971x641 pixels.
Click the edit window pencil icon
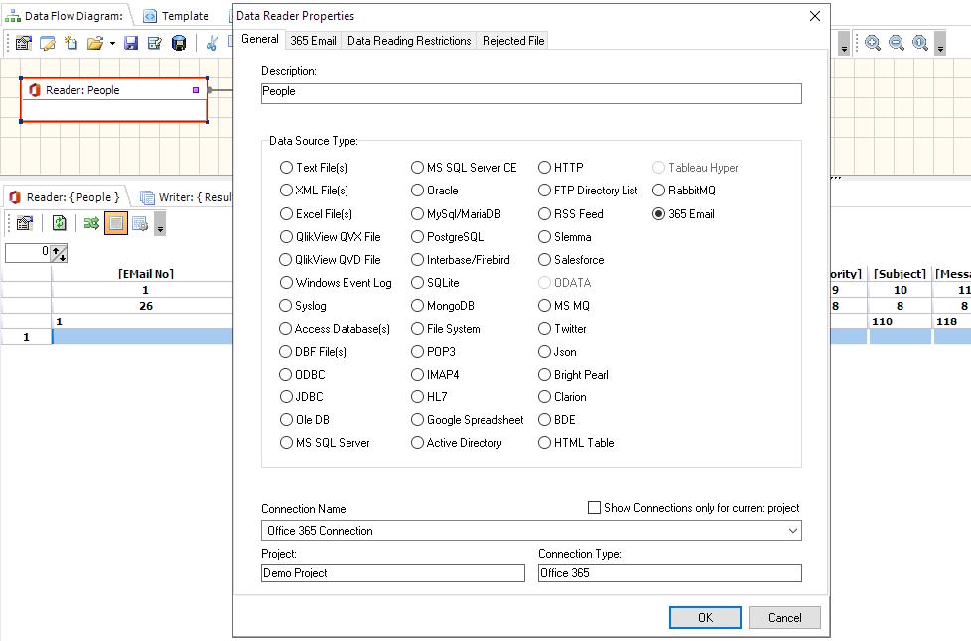(47, 43)
